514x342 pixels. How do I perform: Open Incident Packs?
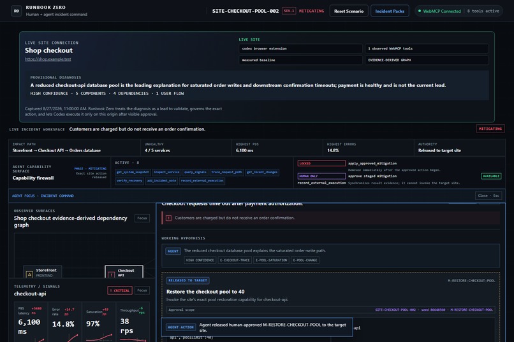point(390,11)
